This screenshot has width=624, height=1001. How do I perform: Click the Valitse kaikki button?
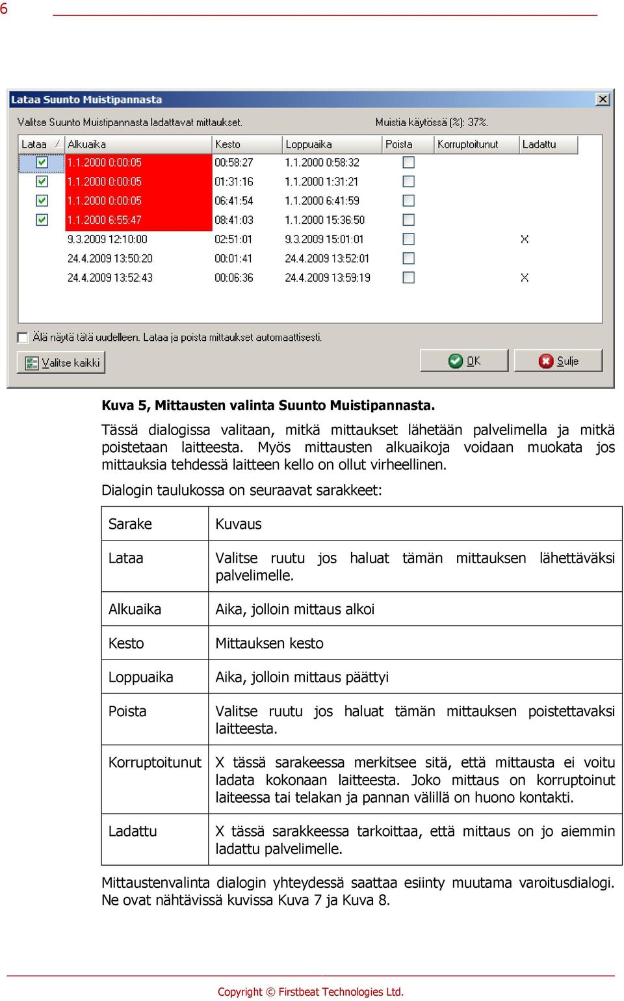[61, 362]
